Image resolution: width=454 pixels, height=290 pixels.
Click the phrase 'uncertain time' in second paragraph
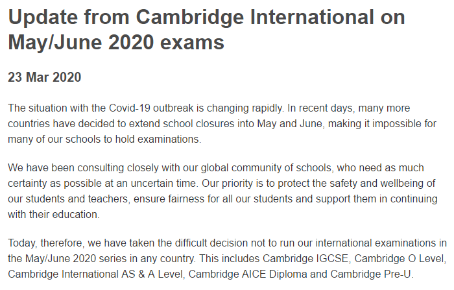[165, 184]
